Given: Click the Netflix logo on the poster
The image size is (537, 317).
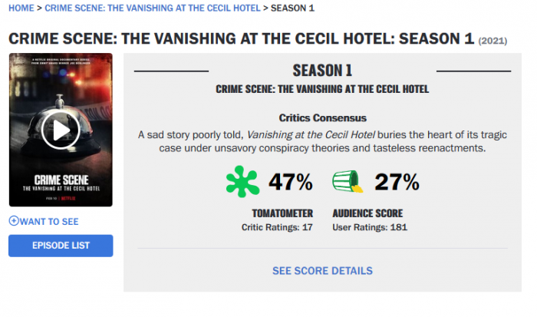Looking at the screenshot, I should point(74,196).
